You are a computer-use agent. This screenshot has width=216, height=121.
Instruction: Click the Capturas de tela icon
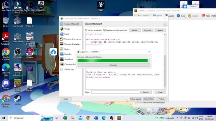(61, 64)
